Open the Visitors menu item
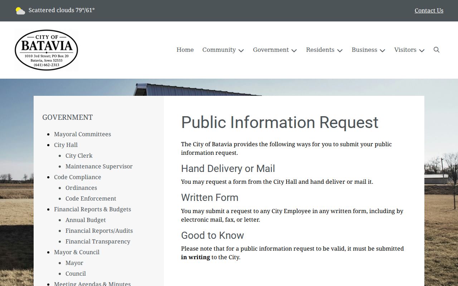 pos(405,50)
